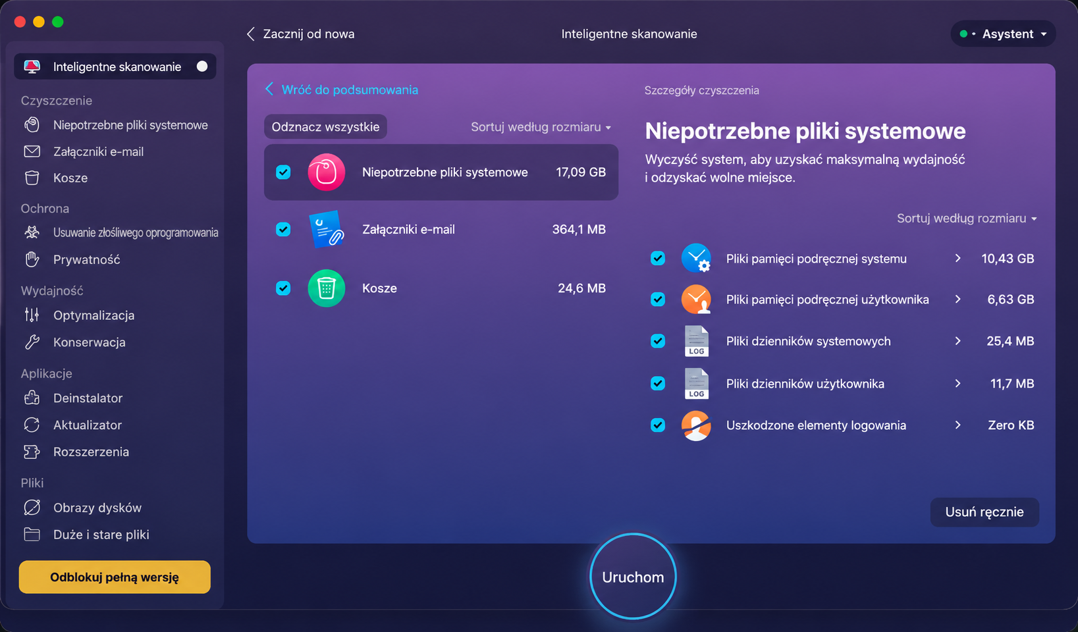Uncheck Załączniki e-mail 364,1 MB checkbox
This screenshot has height=632, width=1078.
[283, 229]
